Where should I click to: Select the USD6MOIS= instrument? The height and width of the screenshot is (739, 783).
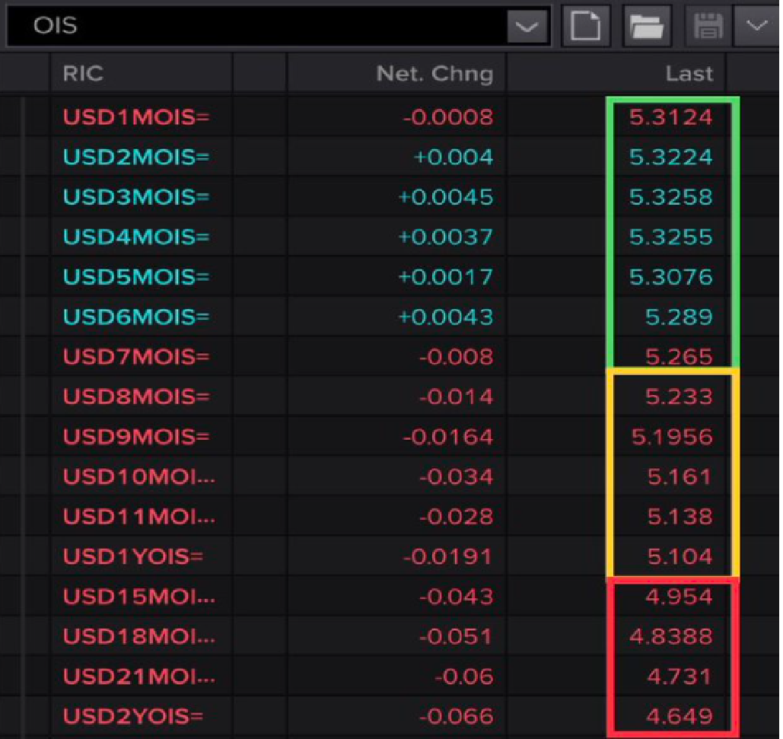point(135,317)
